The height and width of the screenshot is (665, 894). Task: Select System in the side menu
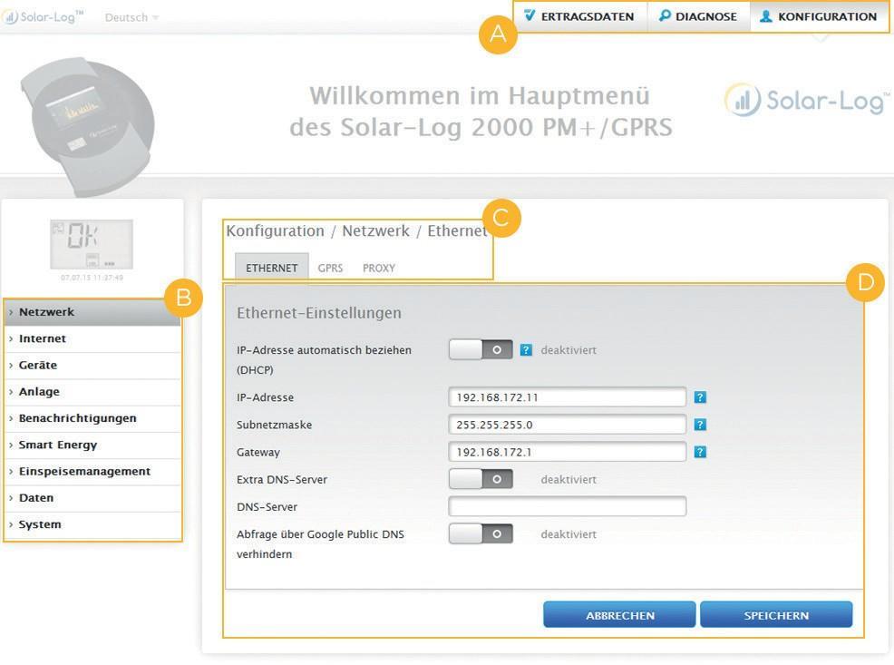click(92, 524)
